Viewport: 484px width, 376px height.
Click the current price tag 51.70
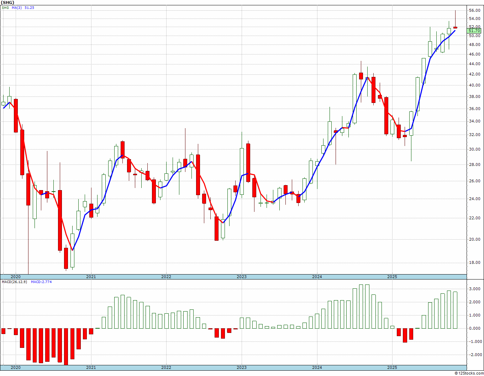point(474,31)
